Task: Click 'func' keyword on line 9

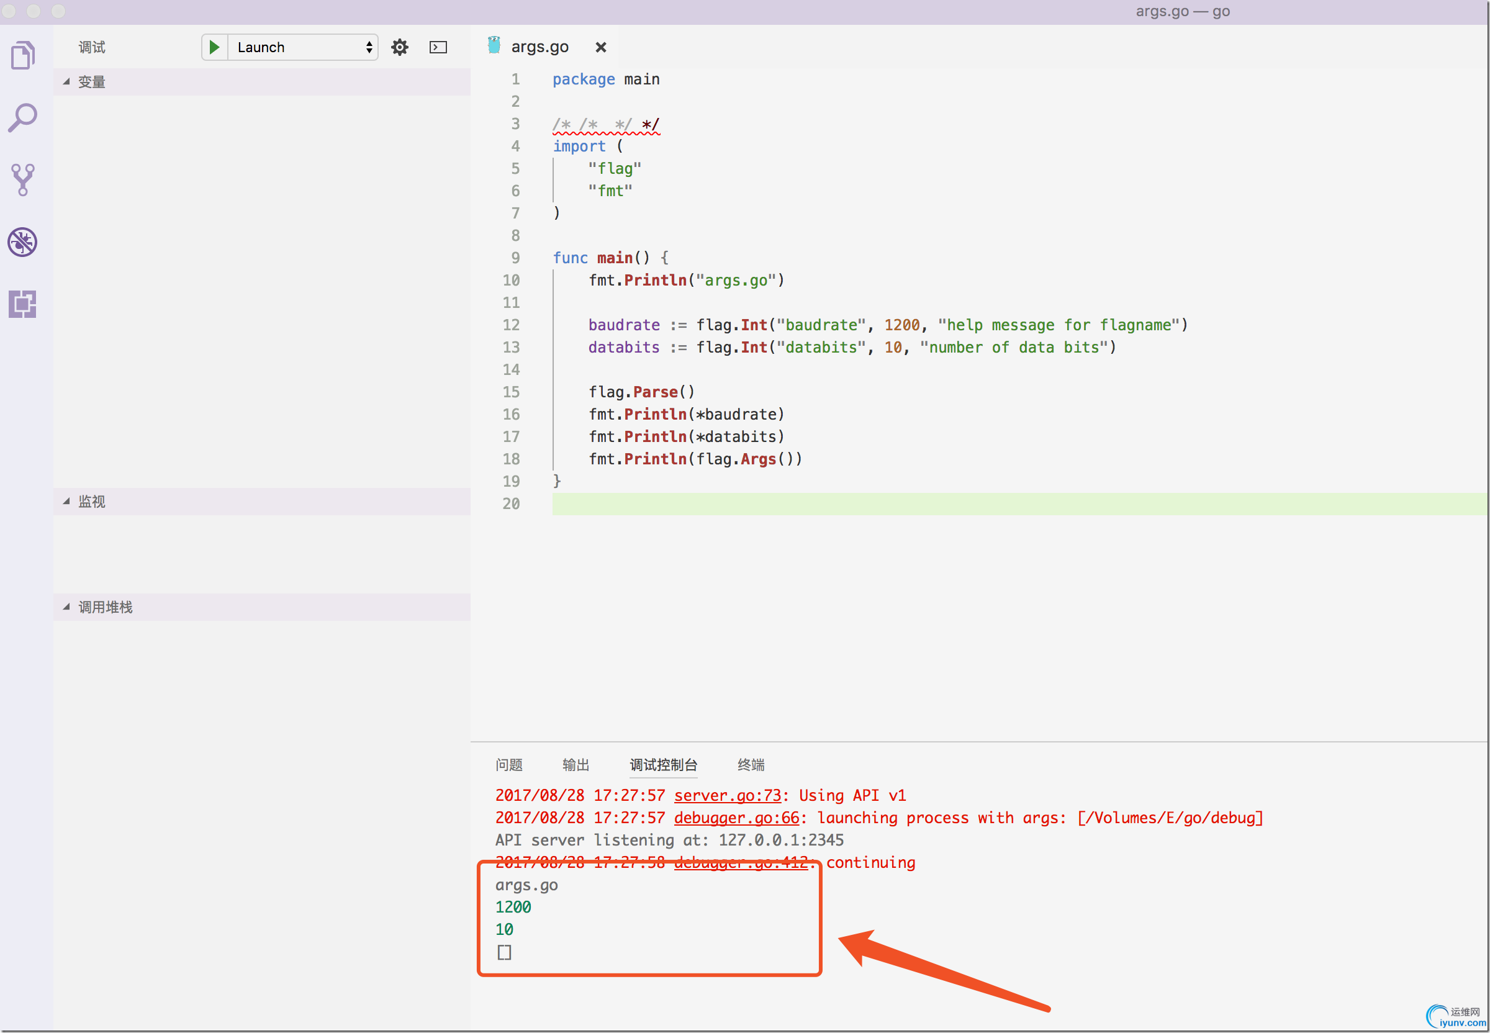Action: [x=571, y=258]
